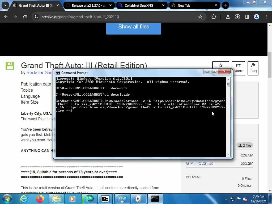Image resolution: width=272 pixels, height=204 pixels.
Task: Go back to the previous page
Action: pos(6,17)
